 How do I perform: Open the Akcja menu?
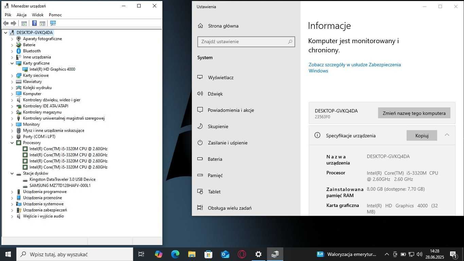pos(22,15)
